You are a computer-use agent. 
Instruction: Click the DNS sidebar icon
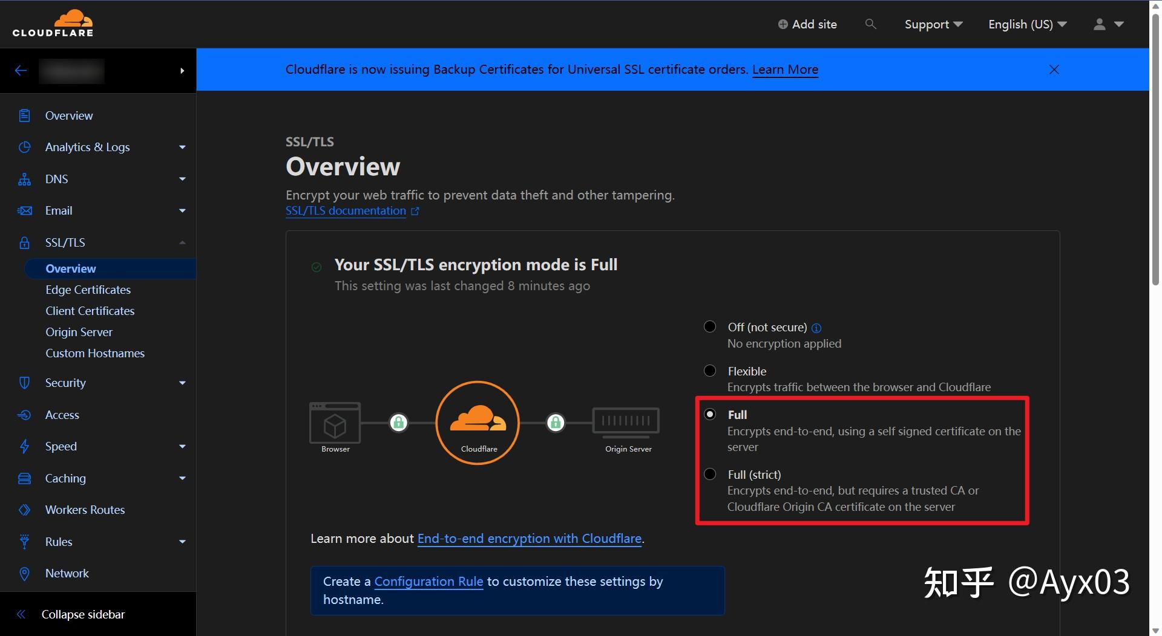[x=24, y=179]
